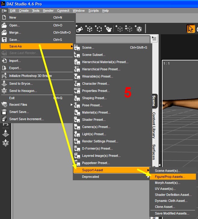Screen dimensions: 198x219
Task: Choose Morph Asset(s)... menu entry
Action: pos(173,183)
